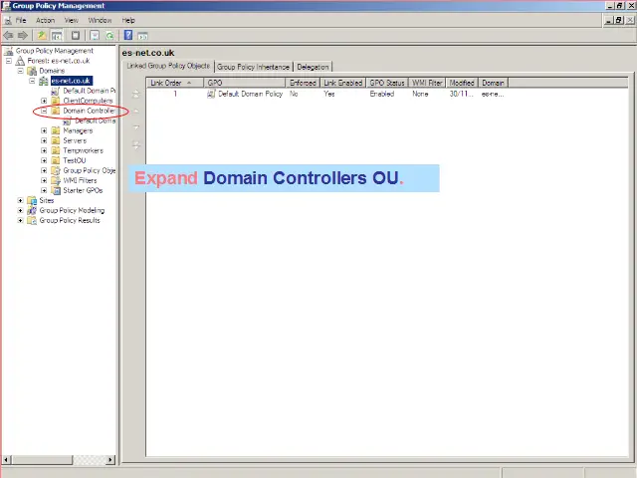Click the blue Help toolbar icon
637x478 pixels.
[x=128, y=35]
